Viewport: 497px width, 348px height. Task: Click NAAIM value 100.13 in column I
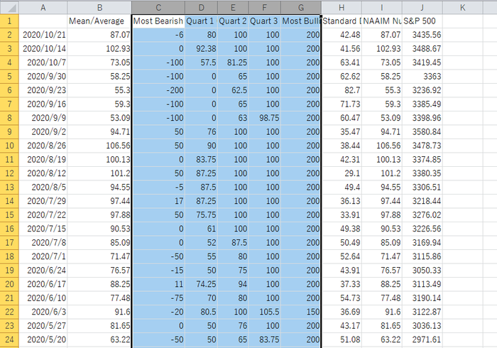tap(382, 159)
